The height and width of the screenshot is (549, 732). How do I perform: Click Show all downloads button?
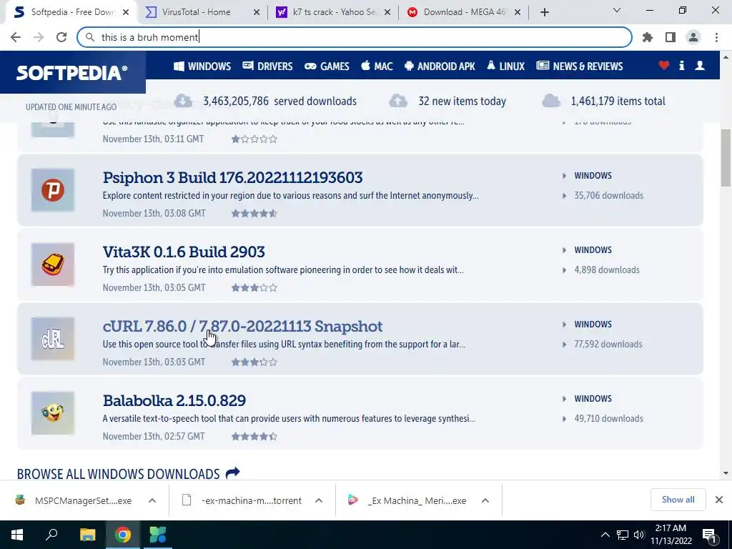point(678,500)
